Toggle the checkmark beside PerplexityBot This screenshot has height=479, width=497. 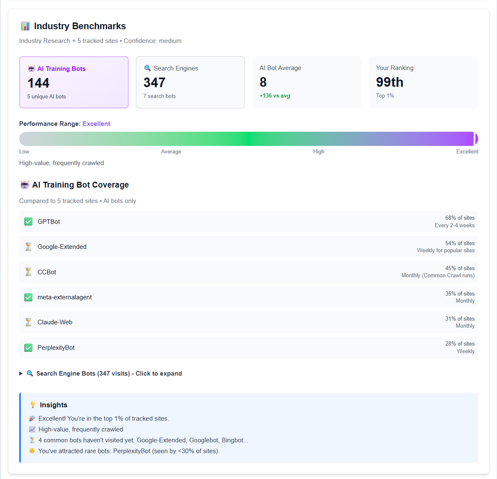[28, 347]
